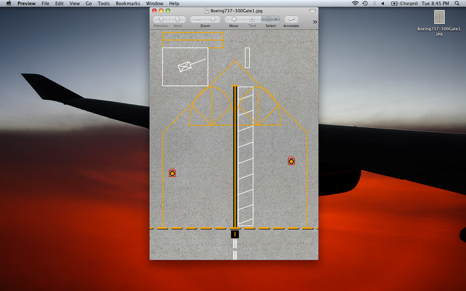The width and height of the screenshot is (466, 291).
Task: Click the Zoom Out minus button
Action: click(198, 19)
